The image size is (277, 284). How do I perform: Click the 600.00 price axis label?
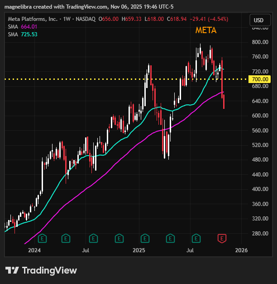(x=260, y=116)
